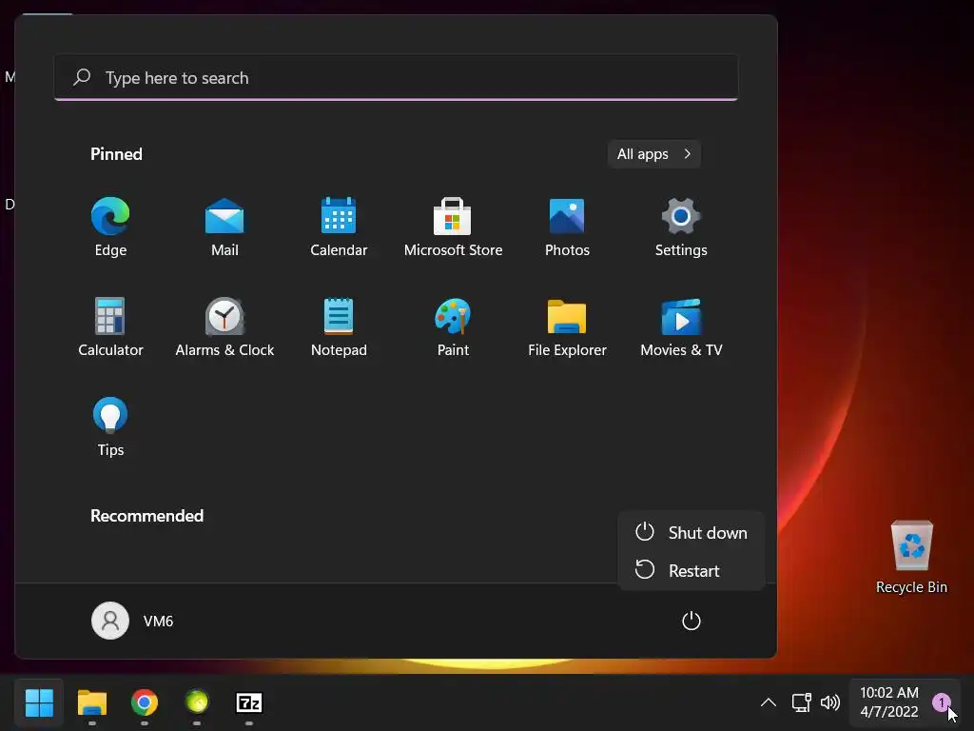Launch Movies & TV app
This screenshot has height=731, width=974.
[x=681, y=327]
